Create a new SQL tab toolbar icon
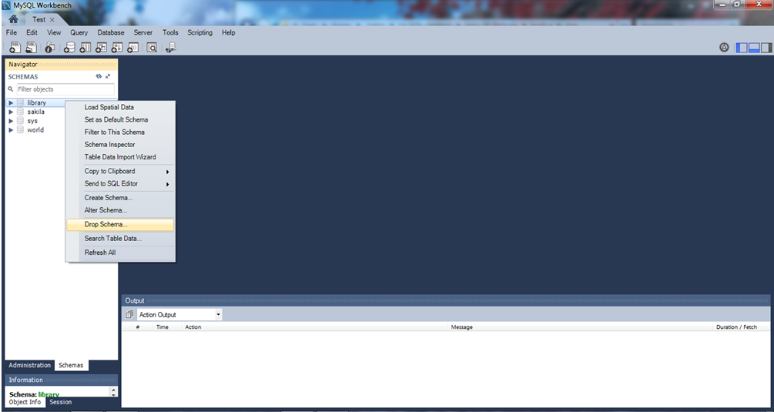774x412 pixels. coord(15,48)
